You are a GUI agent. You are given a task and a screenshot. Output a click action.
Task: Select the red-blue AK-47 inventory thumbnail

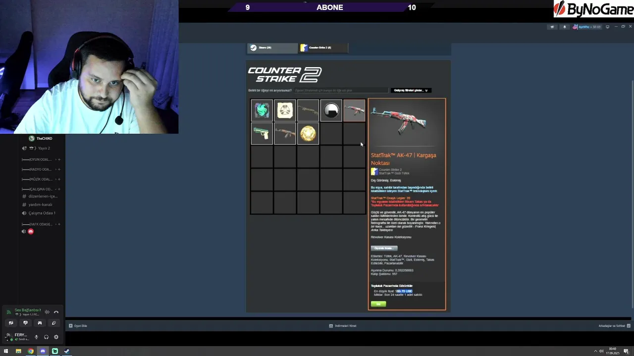pyautogui.click(x=354, y=110)
